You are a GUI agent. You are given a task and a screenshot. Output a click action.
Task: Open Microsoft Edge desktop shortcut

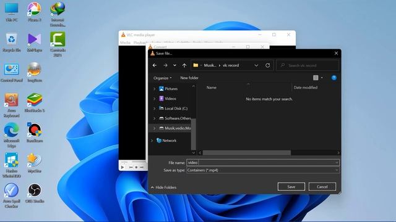tap(12, 136)
